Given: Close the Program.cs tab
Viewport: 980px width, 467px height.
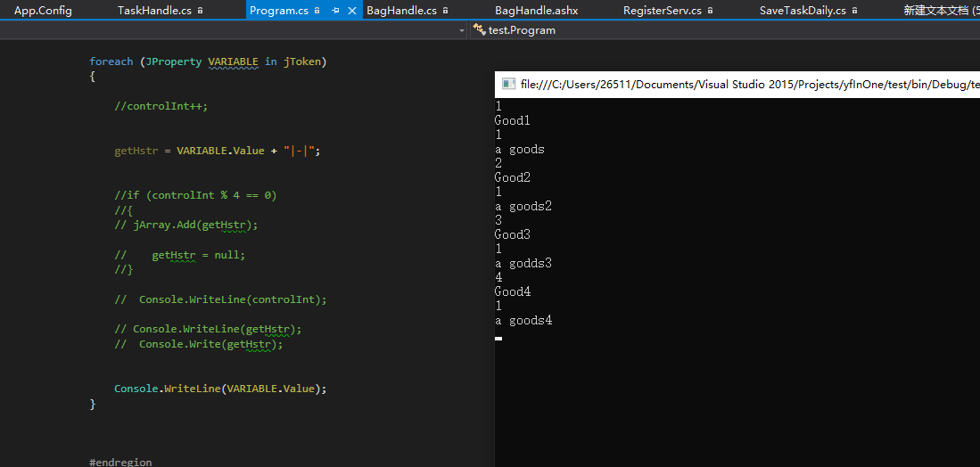Looking at the screenshot, I should point(352,11).
